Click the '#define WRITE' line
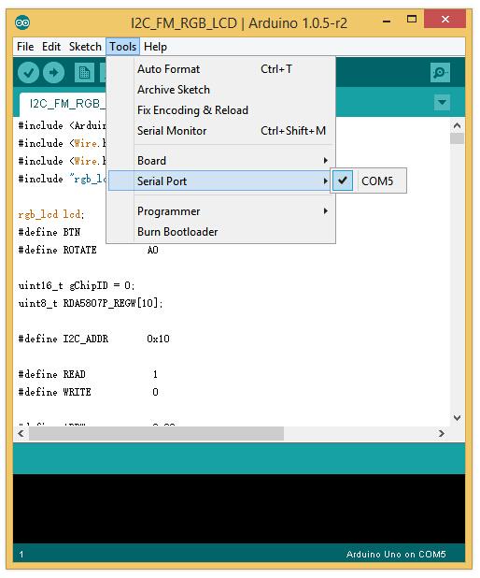 89,392
